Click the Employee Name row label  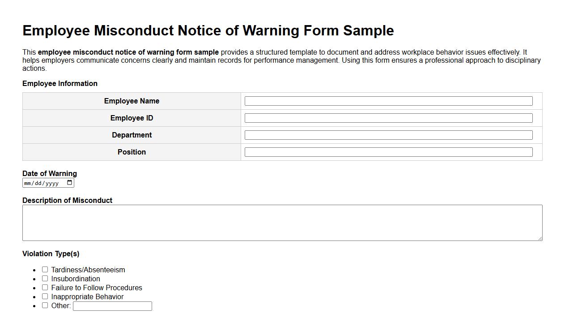pos(132,101)
